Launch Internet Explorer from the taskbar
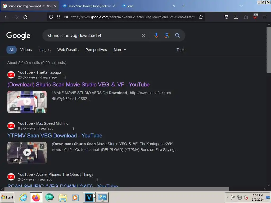 [x=23, y=197]
